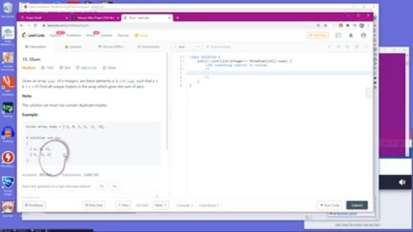Switch to the first browser tab

pos(44,17)
